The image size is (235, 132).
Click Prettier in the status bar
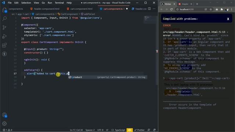click(140, 130)
